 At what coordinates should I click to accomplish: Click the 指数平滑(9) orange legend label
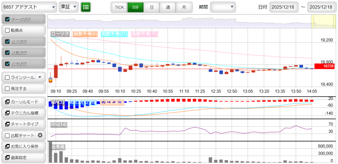click(85, 34)
